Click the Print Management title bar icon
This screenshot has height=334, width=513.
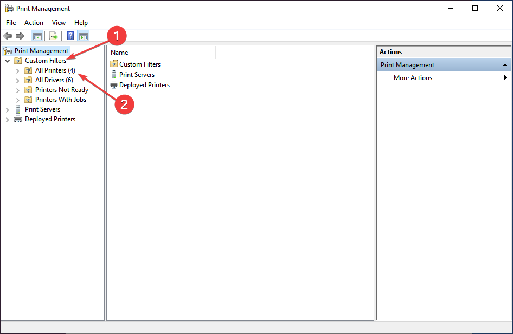click(x=9, y=9)
